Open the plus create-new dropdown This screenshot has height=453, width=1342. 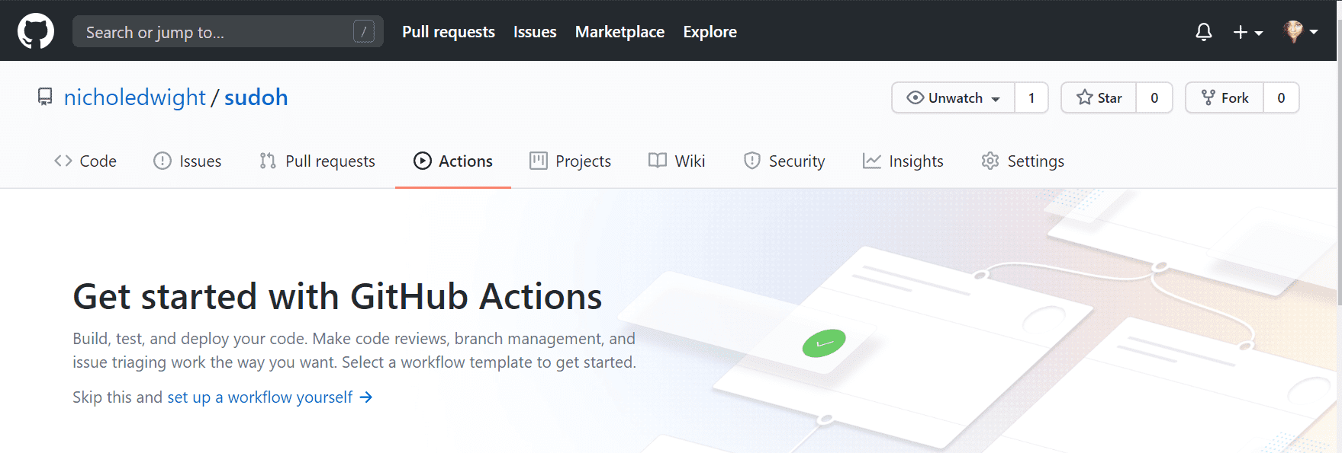click(x=1247, y=32)
